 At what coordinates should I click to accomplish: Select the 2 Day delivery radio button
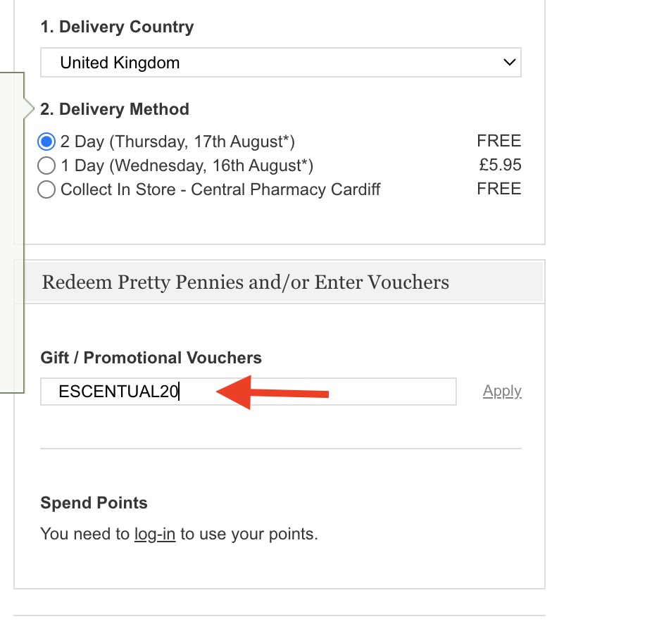pos(46,142)
